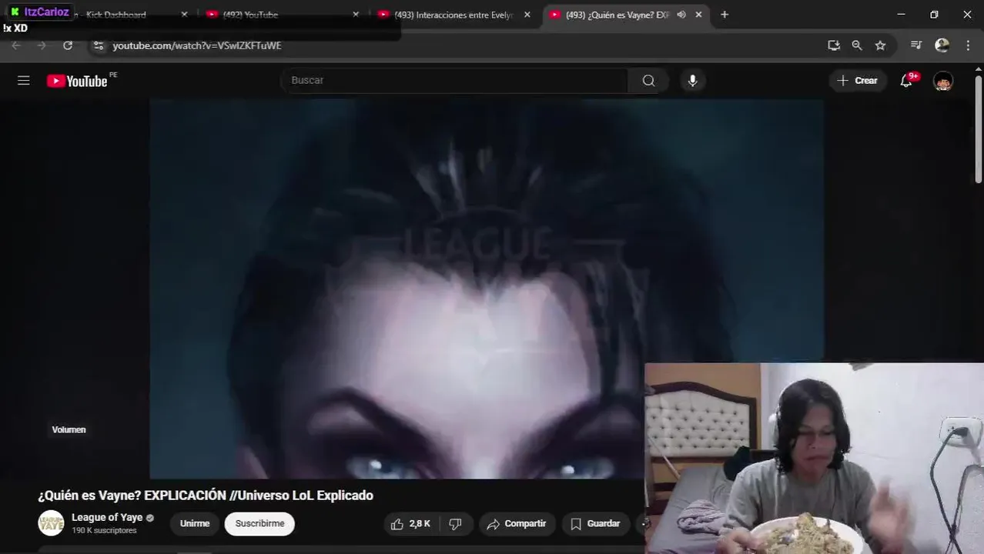The height and width of the screenshot is (554, 984).
Task: Like the video with 2,8 K thumbs up
Action: pos(410,524)
